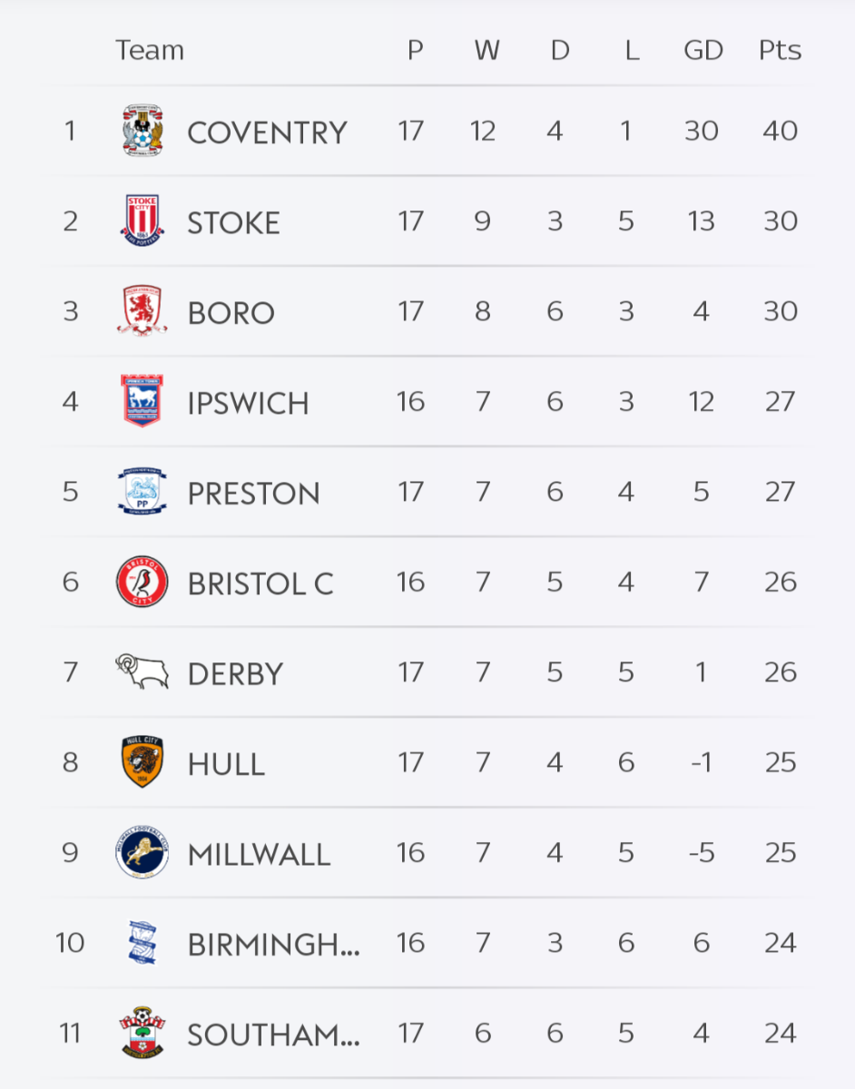Click the W wins column header
The height and width of the screenshot is (1089, 855).
pyautogui.click(x=486, y=50)
